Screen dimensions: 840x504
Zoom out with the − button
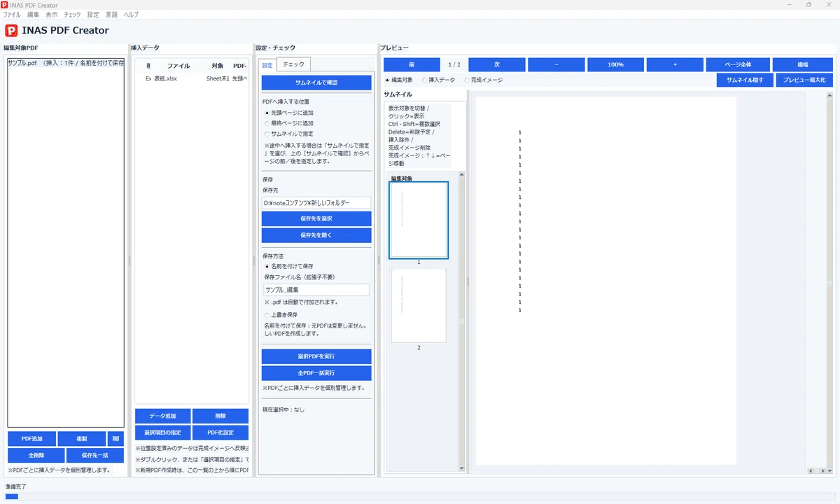point(556,64)
